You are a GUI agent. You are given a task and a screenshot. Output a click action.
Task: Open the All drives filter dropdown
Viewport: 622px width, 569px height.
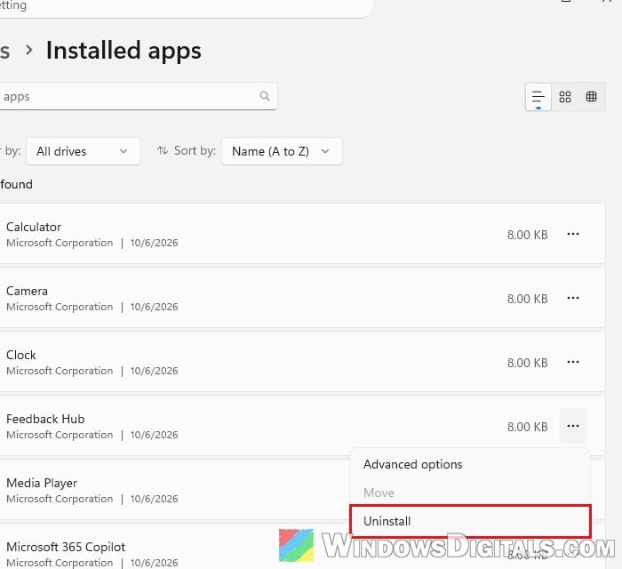84,151
